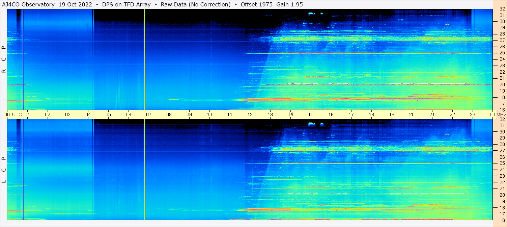507x227 pixels.
Task: Click the 03 hour label on time axis
Action: [67, 115]
